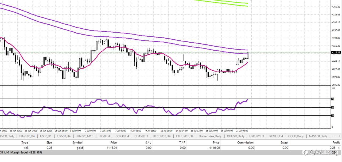Click the 4193.85 price axis label

pyautogui.click(x=336, y=38)
